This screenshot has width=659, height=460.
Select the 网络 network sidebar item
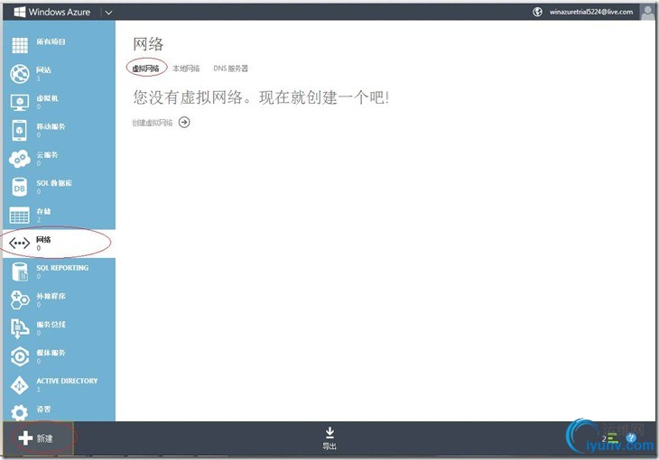(59, 244)
